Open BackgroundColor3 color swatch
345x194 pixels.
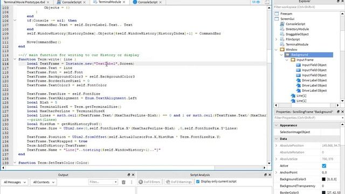323,179
